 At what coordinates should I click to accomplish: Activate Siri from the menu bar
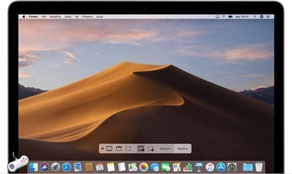point(261,16)
